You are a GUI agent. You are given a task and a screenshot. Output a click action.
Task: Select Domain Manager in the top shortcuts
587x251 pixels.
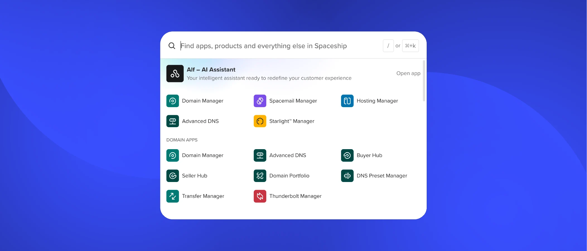202,101
